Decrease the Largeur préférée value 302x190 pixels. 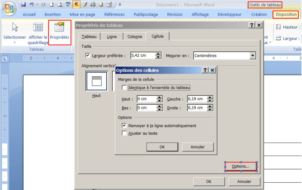pyautogui.click(x=158, y=57)
